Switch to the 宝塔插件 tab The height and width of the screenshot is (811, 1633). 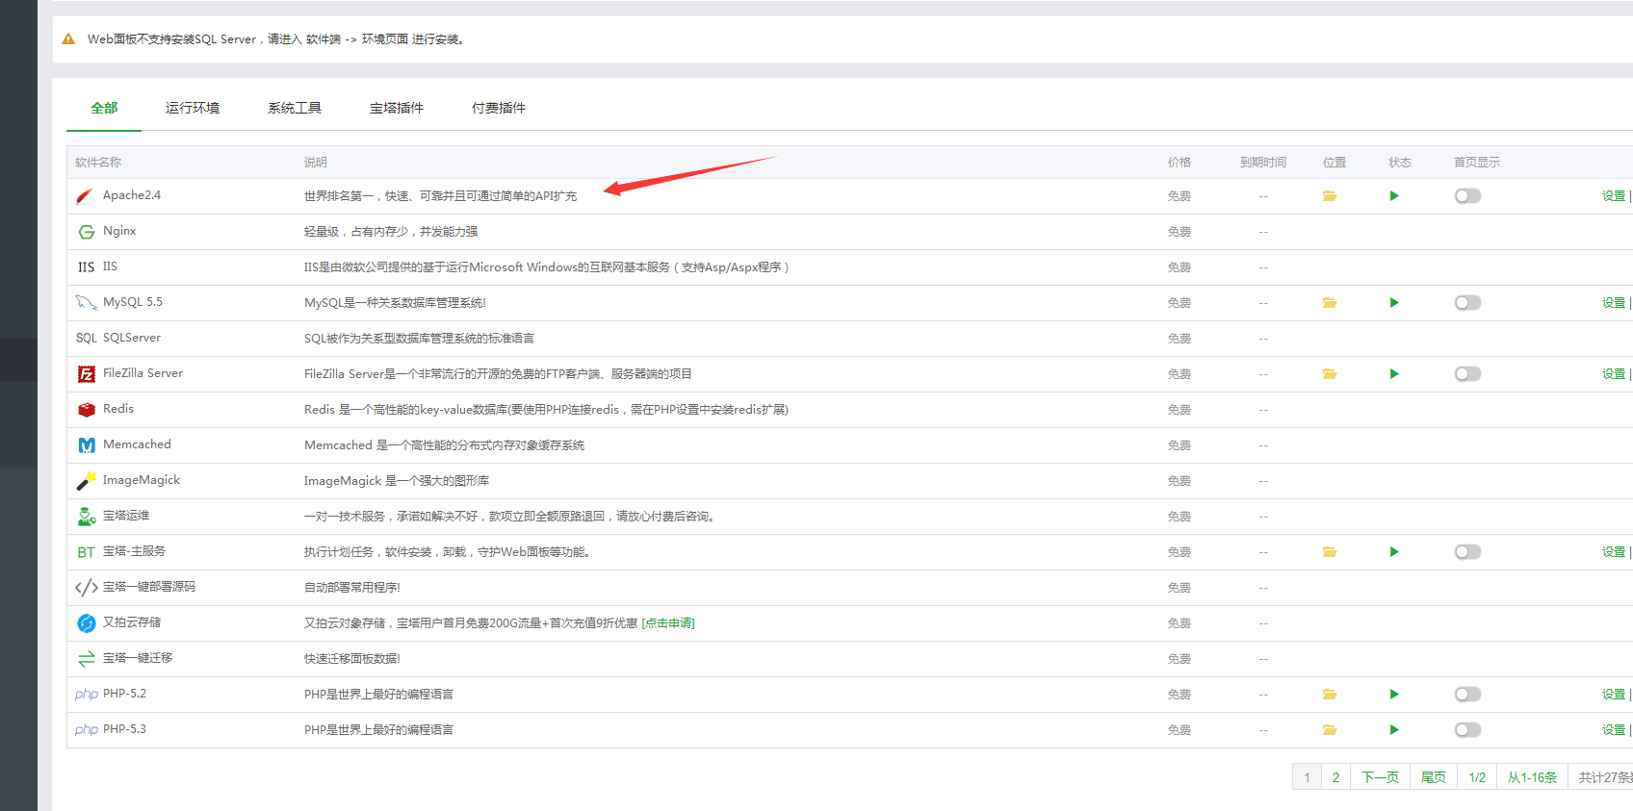[397, 108]
